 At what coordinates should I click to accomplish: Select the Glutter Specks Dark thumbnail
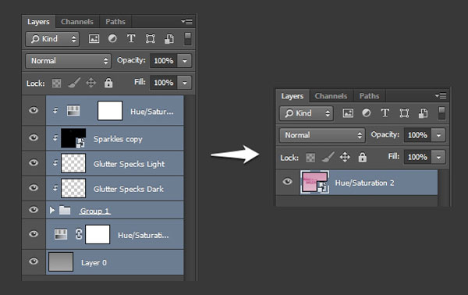point(73,188)
